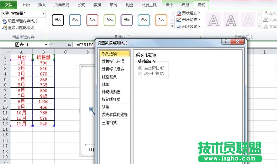
Task: Click the 形状效果 icon
Action: 179,27
